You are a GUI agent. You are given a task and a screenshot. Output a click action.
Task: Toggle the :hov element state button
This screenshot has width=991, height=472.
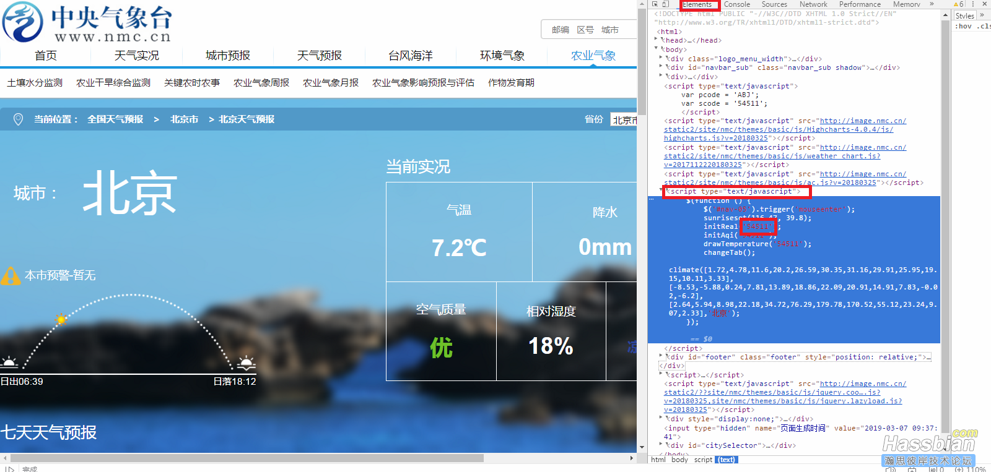point(964,27)
